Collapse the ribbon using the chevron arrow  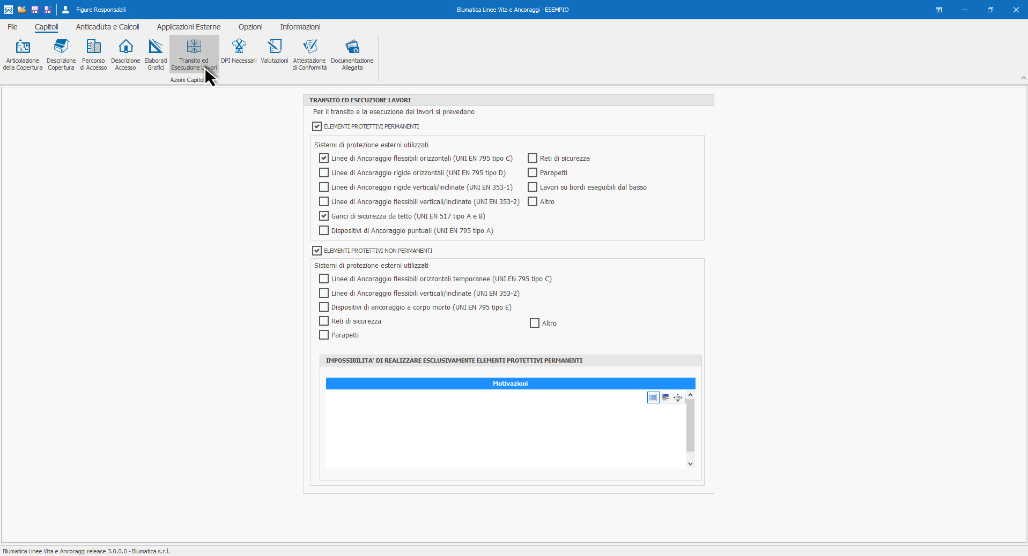tap(1023, 78)
